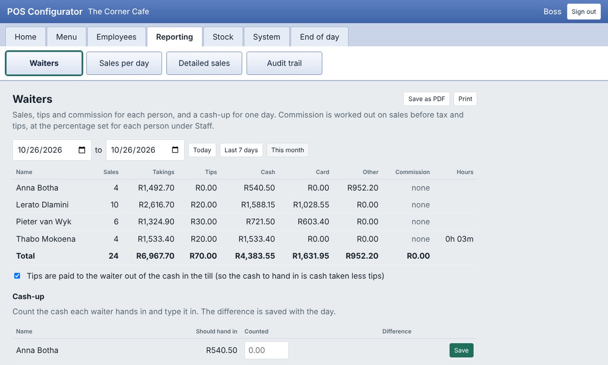Click the Sign out button
This screenshot has height=365, width=608.
tap(584, 11)
